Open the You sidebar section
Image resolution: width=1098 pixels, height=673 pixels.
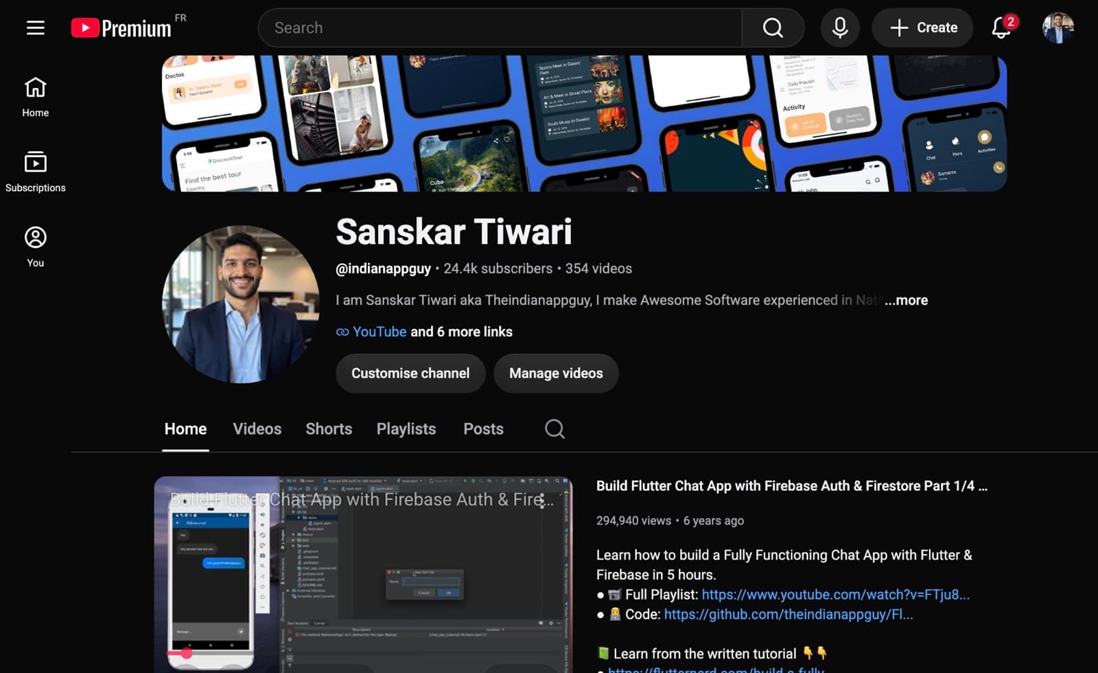click(36, 247)
